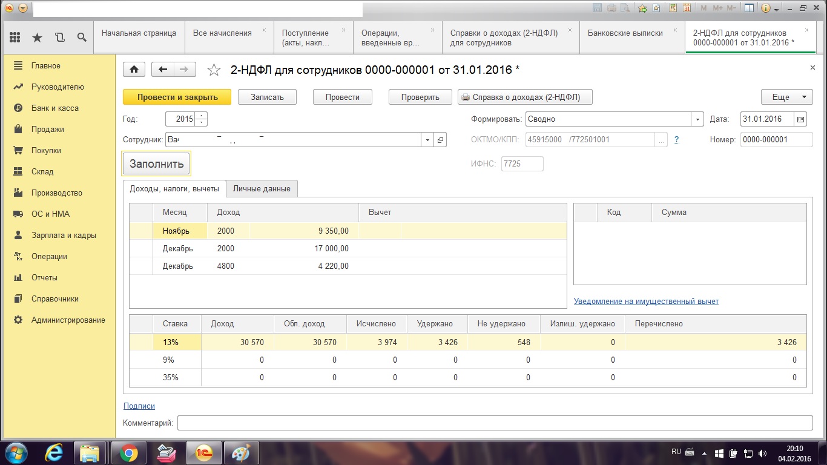Viewport: 827px width, 465px height.
Task: Open calendar picker next to date field
Action: tap(802, 119)
